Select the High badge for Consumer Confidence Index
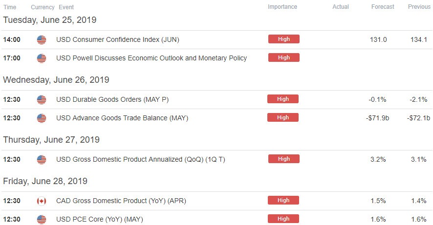The width and height of the screenshot is (433, 225). [x=284, y=39]
